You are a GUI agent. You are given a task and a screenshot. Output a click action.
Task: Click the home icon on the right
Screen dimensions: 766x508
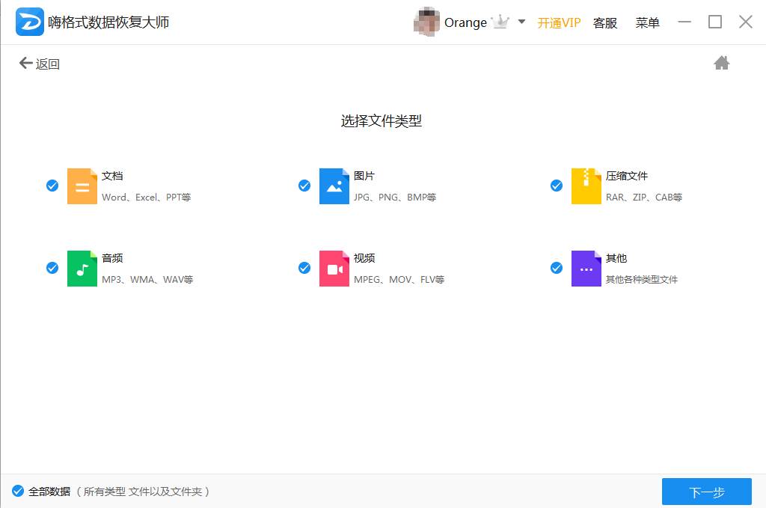click(x=721, y=63)
